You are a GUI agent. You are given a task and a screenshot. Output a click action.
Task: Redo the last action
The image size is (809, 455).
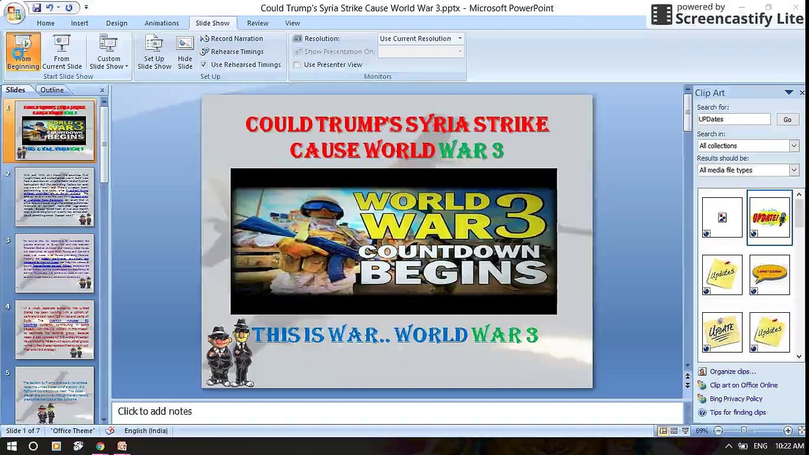68,8
